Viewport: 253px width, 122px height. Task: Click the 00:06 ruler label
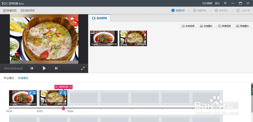tap(70, 111)
